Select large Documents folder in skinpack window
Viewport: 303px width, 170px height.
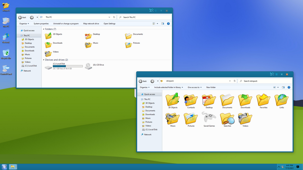point(227,101)
